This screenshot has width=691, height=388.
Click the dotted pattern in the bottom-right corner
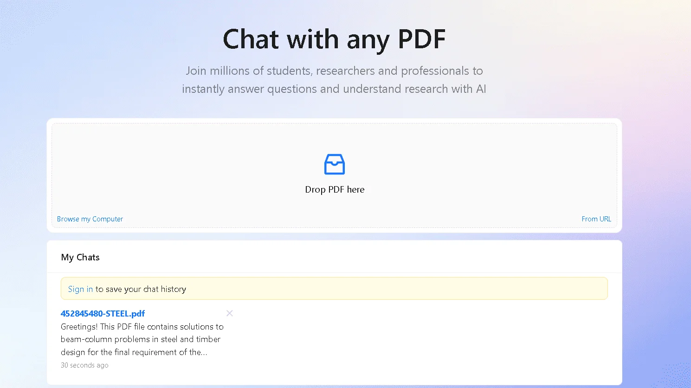[675, 375]
